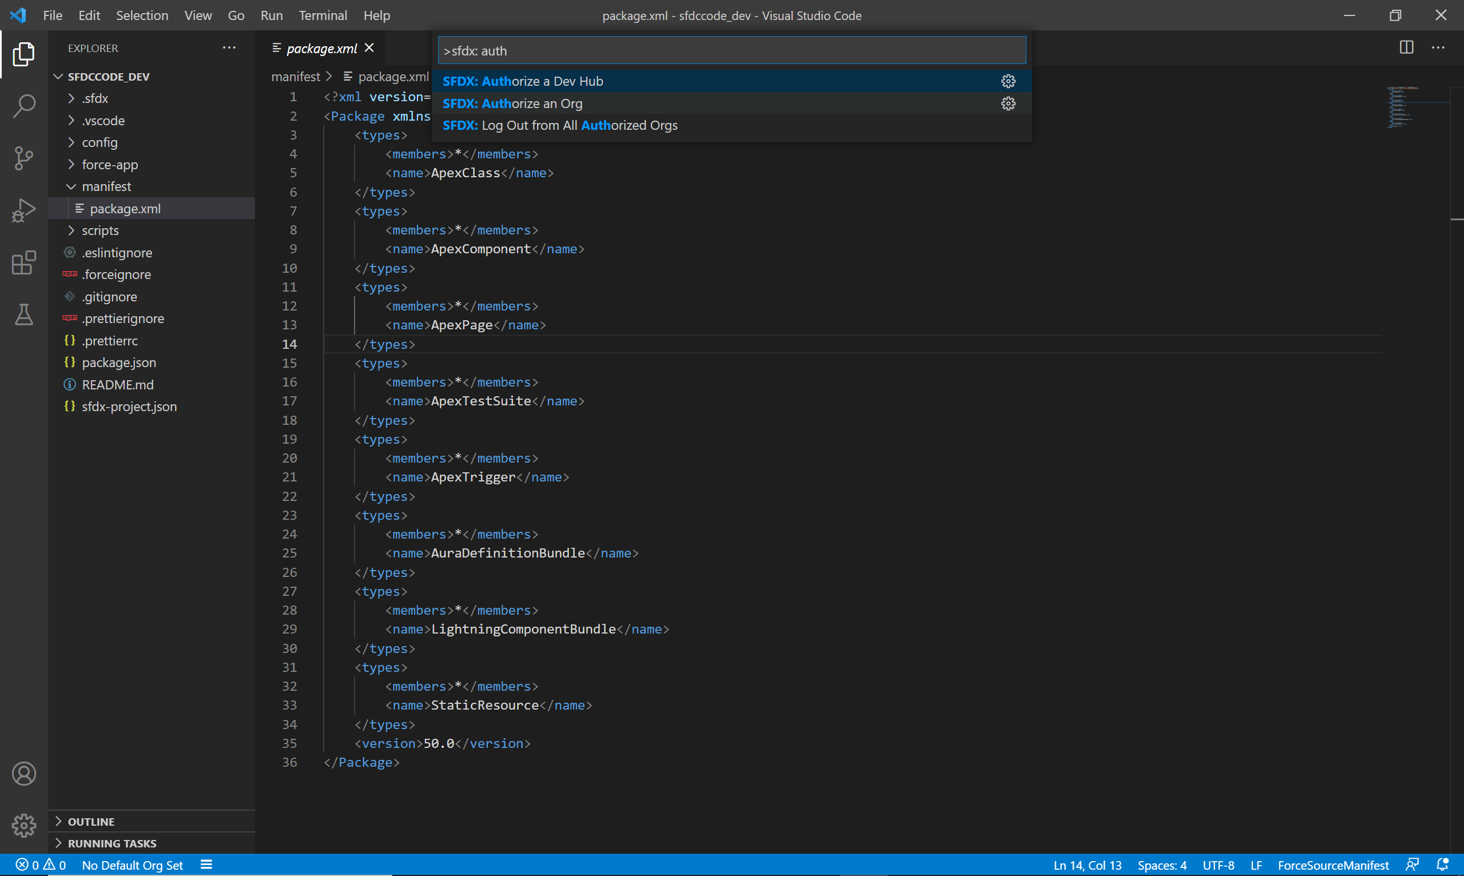
Task: Click the Accounts icon in activity bar
Action: pos(23,773)
